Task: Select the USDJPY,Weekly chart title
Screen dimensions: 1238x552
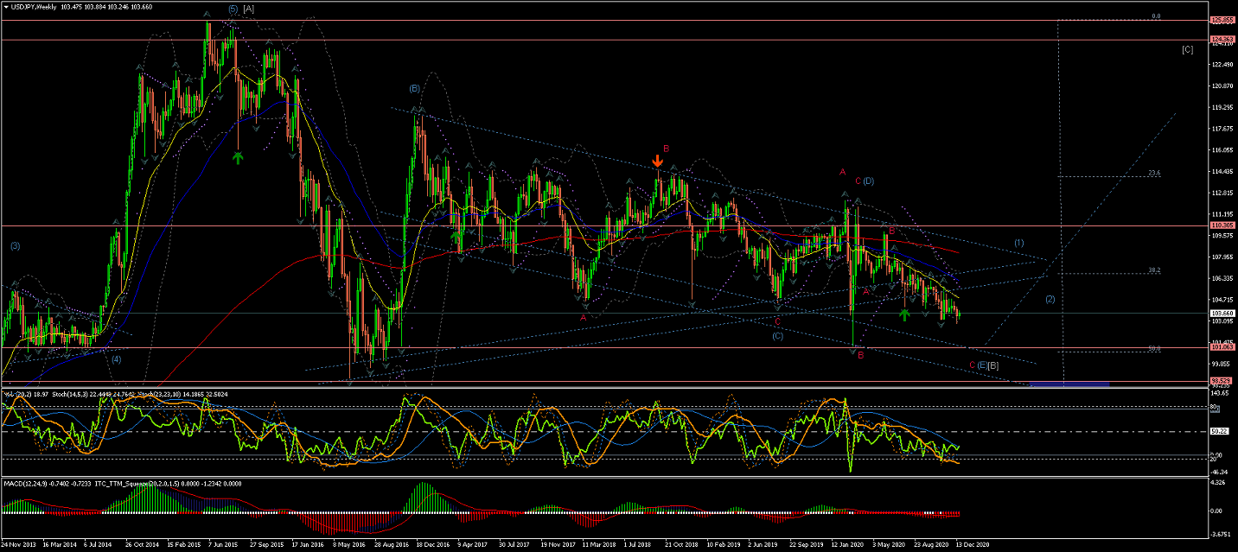Action: (x=35, y=7)
